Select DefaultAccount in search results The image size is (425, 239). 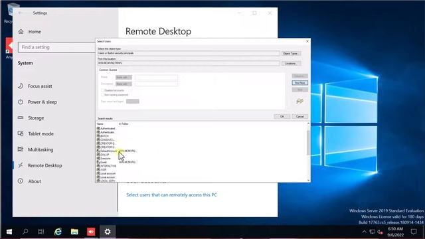coord(108,151)
